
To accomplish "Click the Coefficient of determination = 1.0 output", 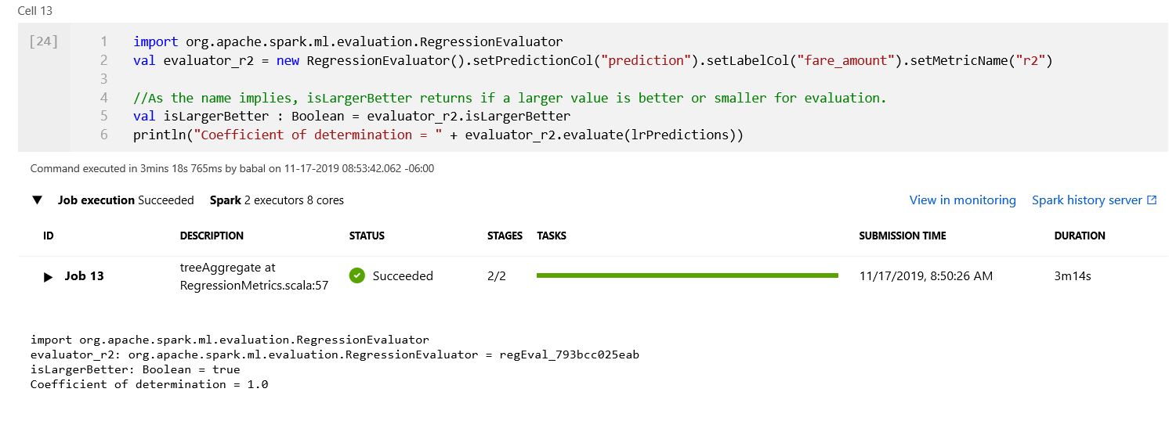I will pos(150,384).
